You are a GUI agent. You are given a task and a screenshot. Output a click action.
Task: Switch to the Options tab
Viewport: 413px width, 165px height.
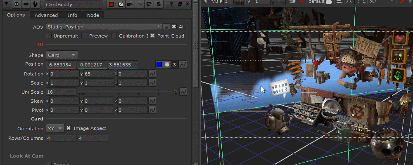click(x=16, y=15)
